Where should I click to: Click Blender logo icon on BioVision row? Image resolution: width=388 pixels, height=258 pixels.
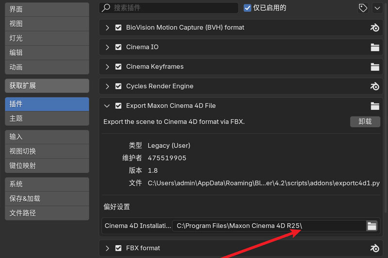point(374,28)
